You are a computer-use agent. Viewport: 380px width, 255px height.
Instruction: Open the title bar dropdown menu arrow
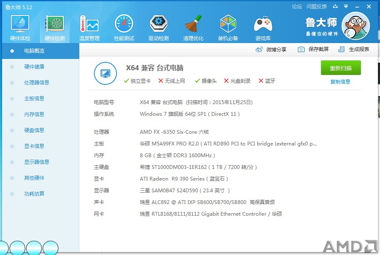pos(346,7)
